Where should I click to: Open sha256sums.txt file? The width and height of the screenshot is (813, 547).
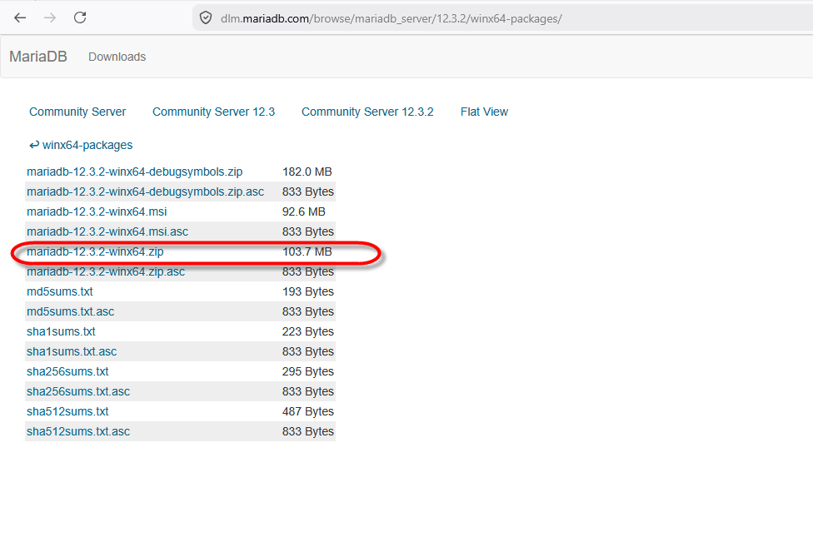[x=67, y=371]
